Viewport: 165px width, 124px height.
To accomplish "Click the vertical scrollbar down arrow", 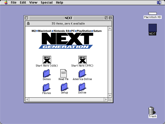I will pos(110,96).
